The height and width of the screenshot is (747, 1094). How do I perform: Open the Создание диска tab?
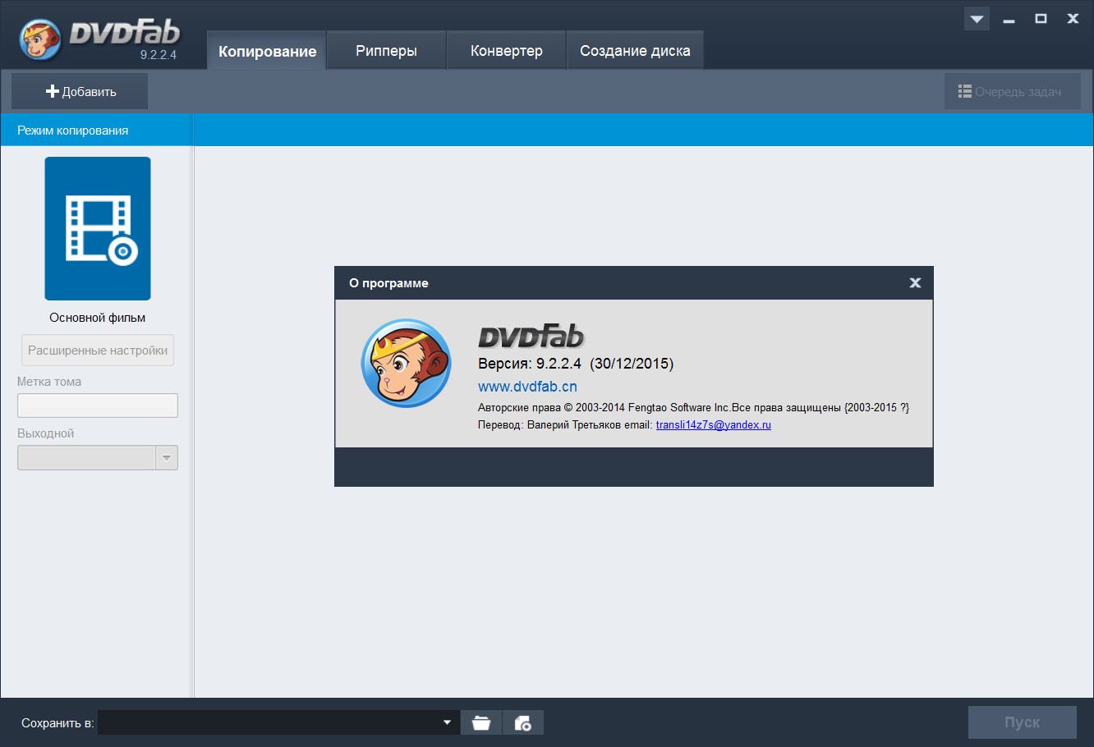pos(635,51)
